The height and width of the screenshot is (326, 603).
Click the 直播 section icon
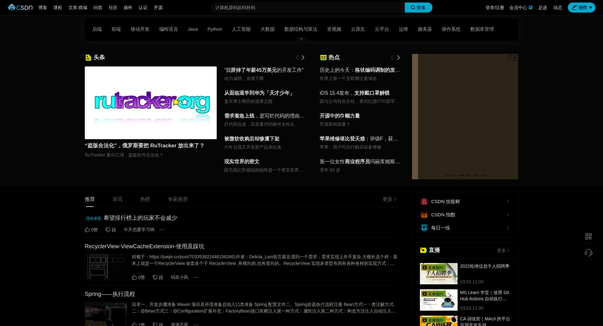(x=423, y=250)
